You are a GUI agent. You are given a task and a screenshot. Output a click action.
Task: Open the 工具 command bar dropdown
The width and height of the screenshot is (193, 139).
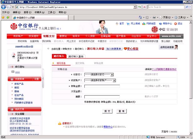188,18
